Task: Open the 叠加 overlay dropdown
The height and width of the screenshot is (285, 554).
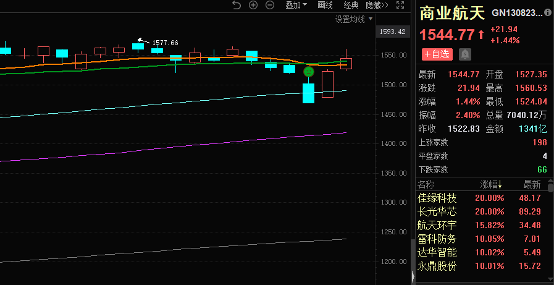Action: click(x=296, y=6)
